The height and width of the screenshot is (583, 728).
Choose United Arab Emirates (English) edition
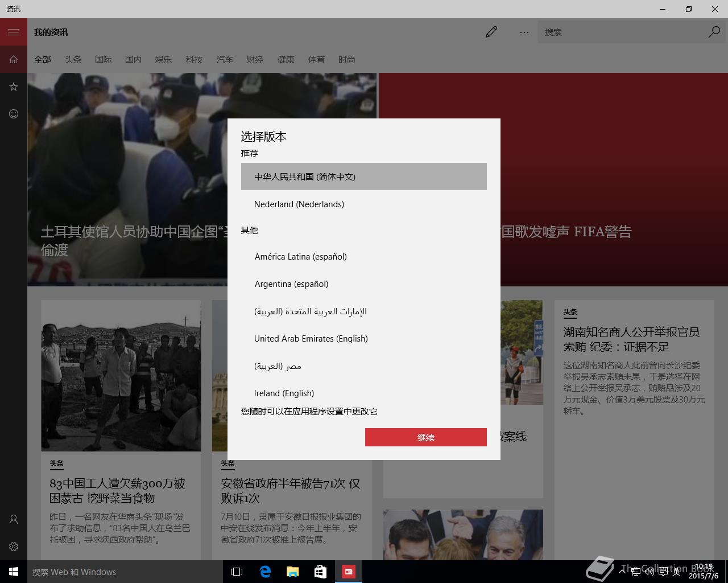364,338
